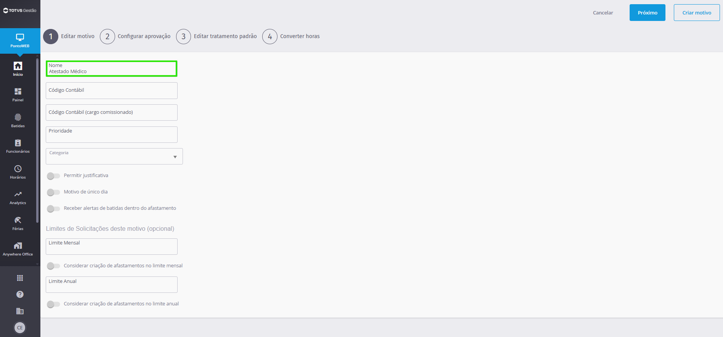Select step 3 Editar tratamento padrão
Viewport: 723px width, 337px height.
(216, 36)
